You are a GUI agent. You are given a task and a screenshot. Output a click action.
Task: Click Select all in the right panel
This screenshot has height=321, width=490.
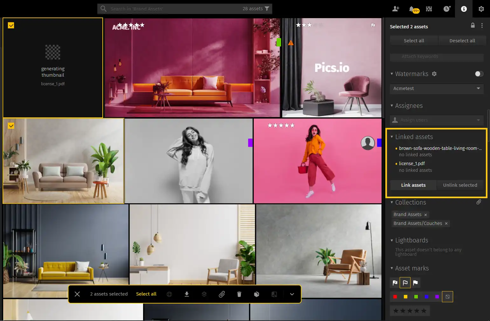click(x=414, y=40)
